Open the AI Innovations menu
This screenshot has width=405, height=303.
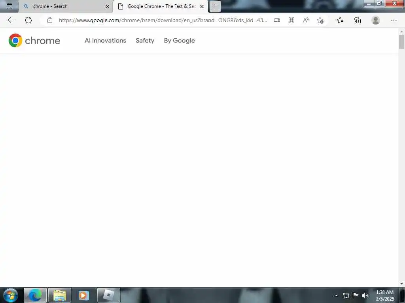105,41
